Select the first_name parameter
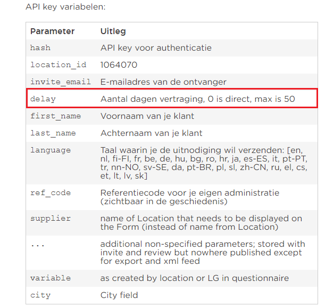Viewport: 325px width, 306px height. point(55,116)
